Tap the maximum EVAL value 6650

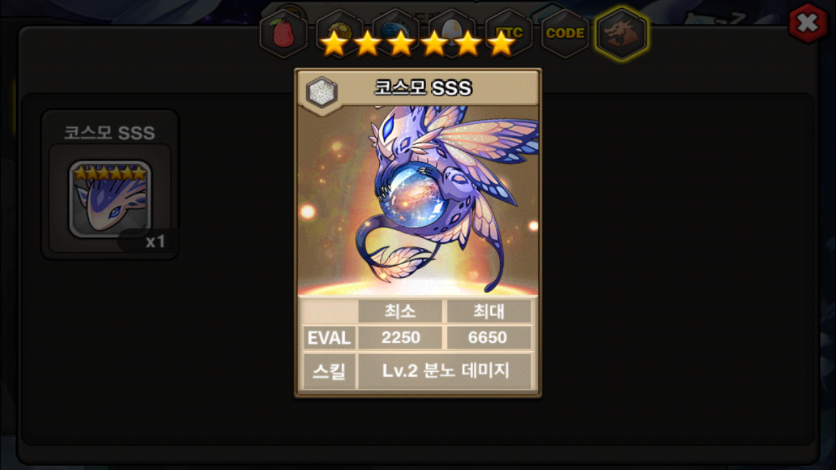click(488, 338)
